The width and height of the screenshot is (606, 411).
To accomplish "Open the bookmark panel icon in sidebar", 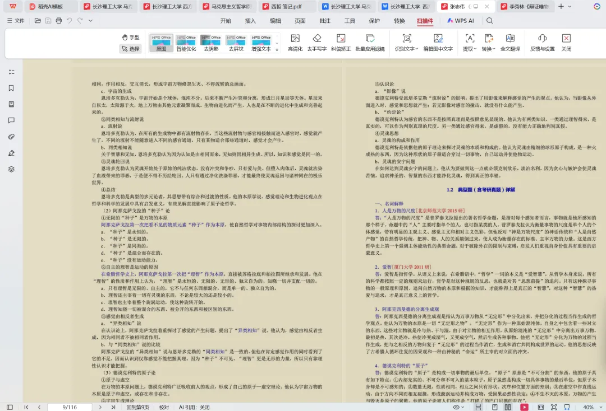I will coord(12,88).
